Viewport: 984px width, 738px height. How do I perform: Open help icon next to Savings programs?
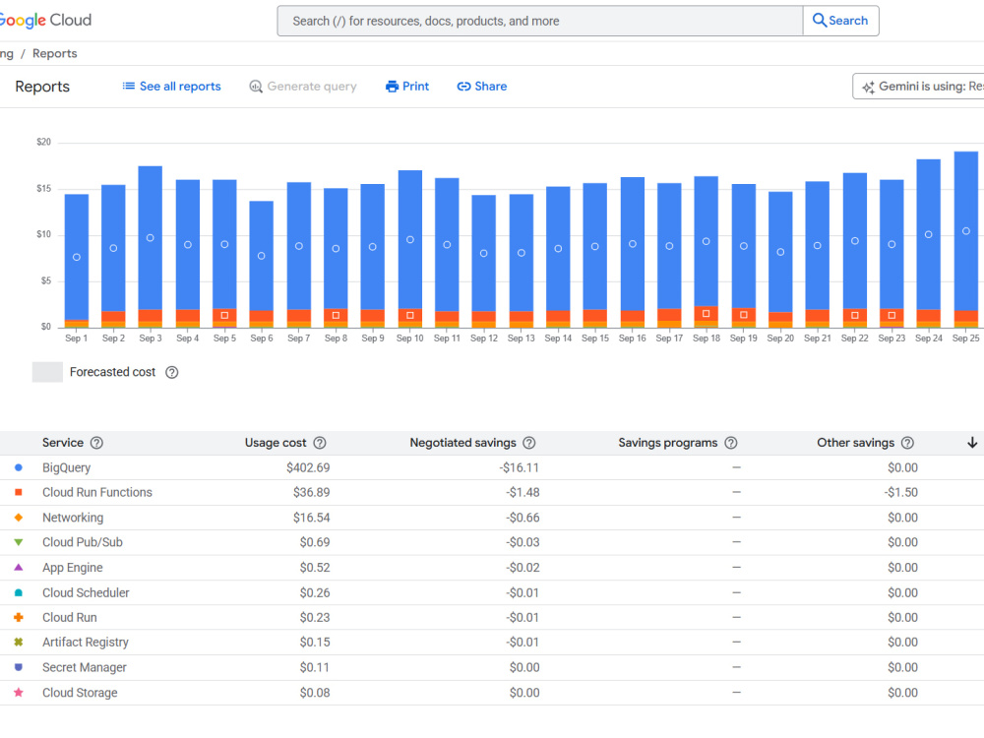click(x=730, y=443)
